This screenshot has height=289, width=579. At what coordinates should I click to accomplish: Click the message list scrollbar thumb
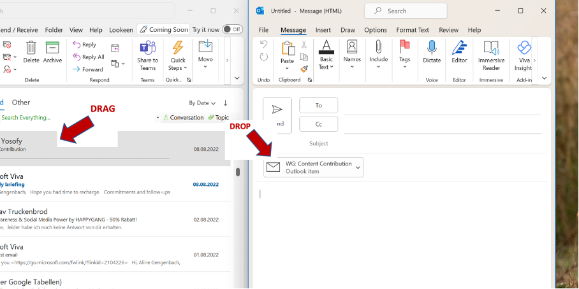238,172
